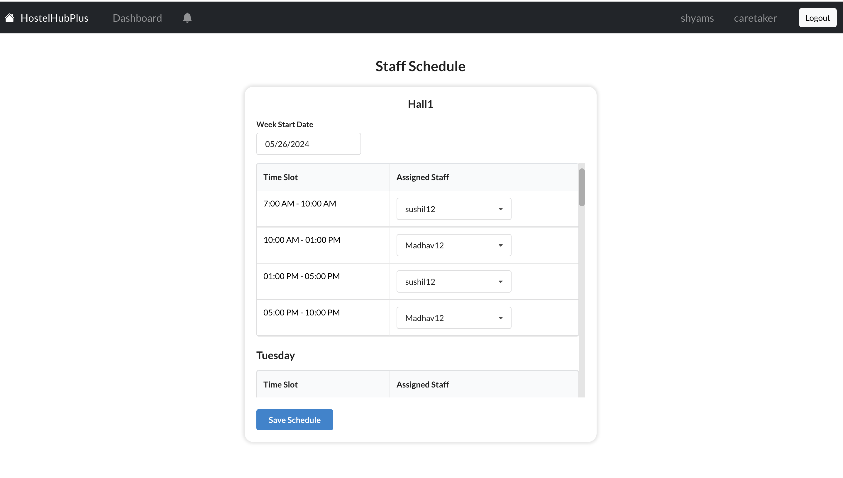Open the HostelHubPlus brand link
This screenshot has width=843, height=478.
(54, 18)
